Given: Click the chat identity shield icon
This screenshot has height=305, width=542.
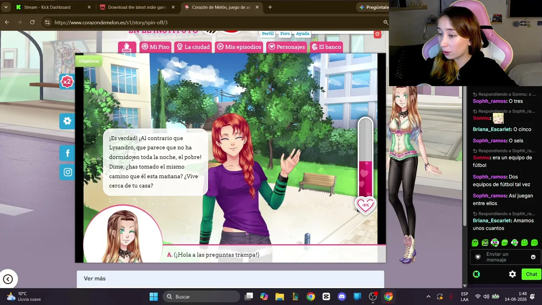Looking at the screenshot, I should coord(478,257).
